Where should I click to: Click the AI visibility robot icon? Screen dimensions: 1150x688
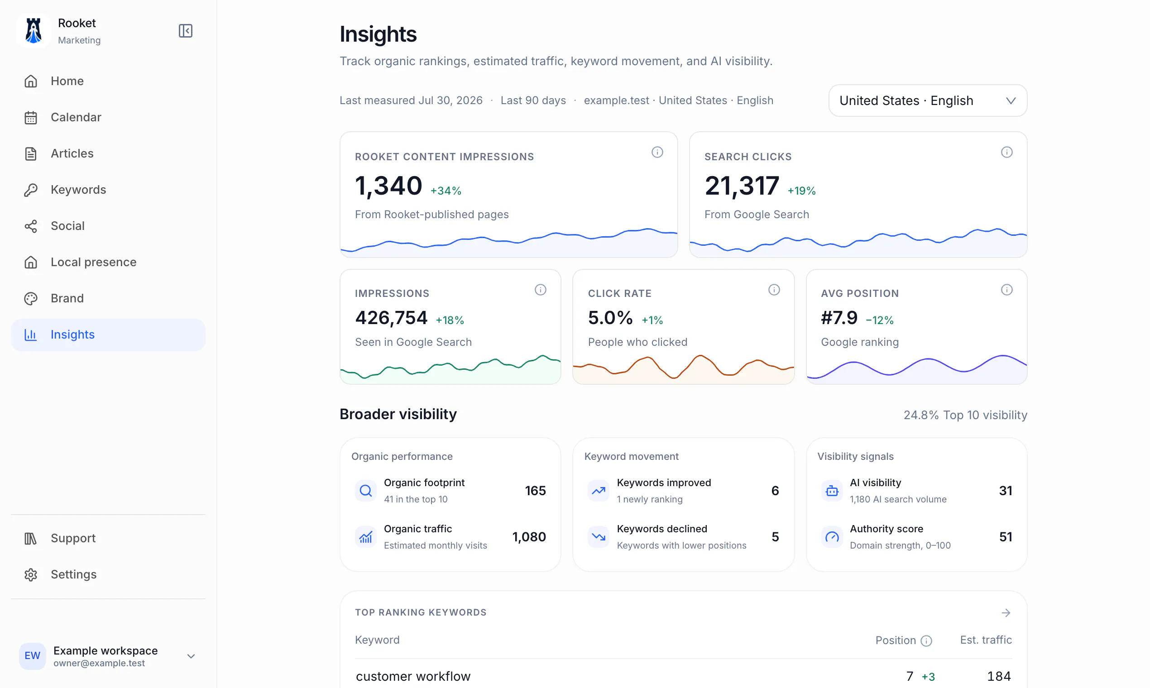[832, 491]
